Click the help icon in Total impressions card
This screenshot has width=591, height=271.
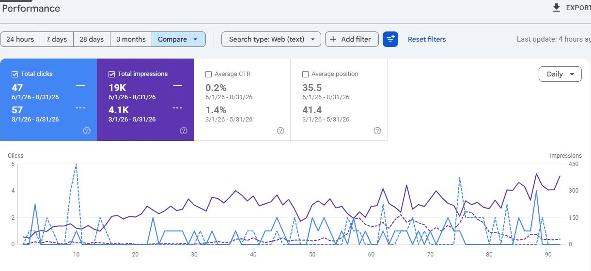184,131
